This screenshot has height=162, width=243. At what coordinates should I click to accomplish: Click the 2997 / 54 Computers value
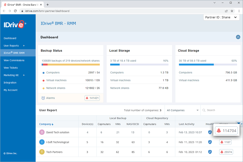point(94,73)
